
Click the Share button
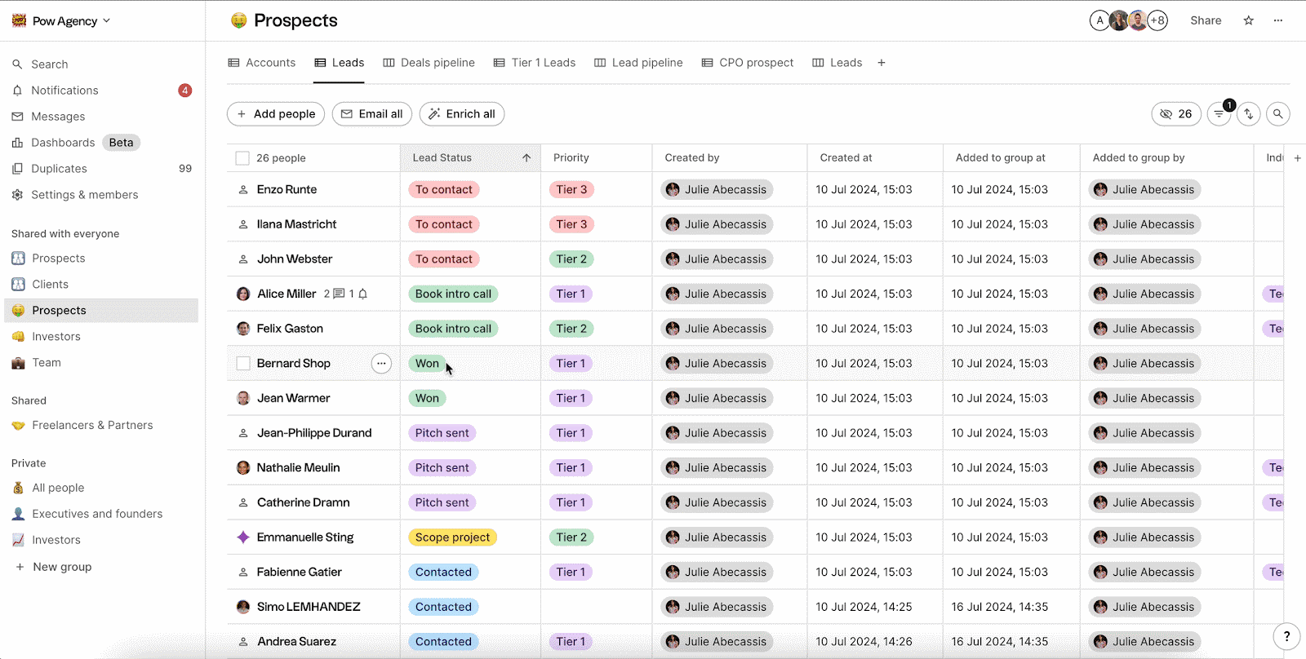[1206, 20]
